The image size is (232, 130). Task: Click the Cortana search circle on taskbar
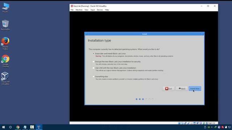pyautogui.click(x=11, y=127)
